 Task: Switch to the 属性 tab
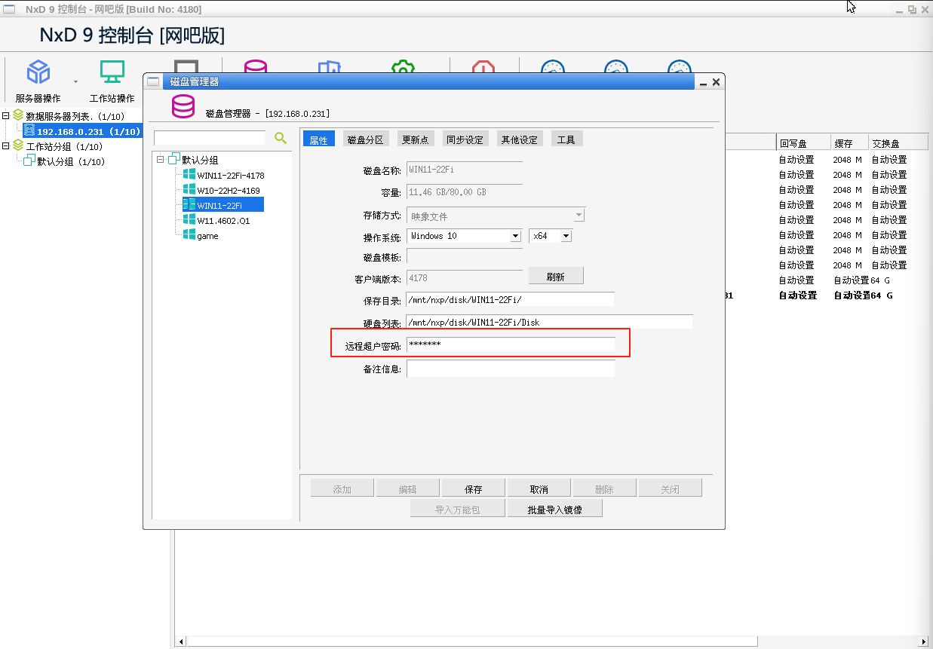(319, 139)
